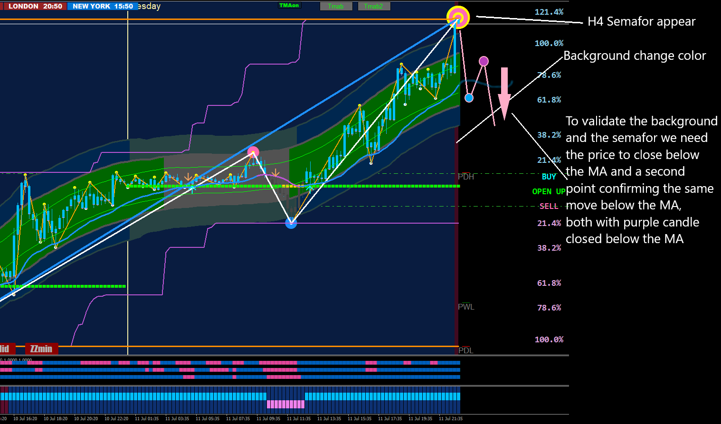Image resolution: width=721 pixels, height=424 pixels.
Task: Click the TMAon toggle button
Action: click(289, 6)
